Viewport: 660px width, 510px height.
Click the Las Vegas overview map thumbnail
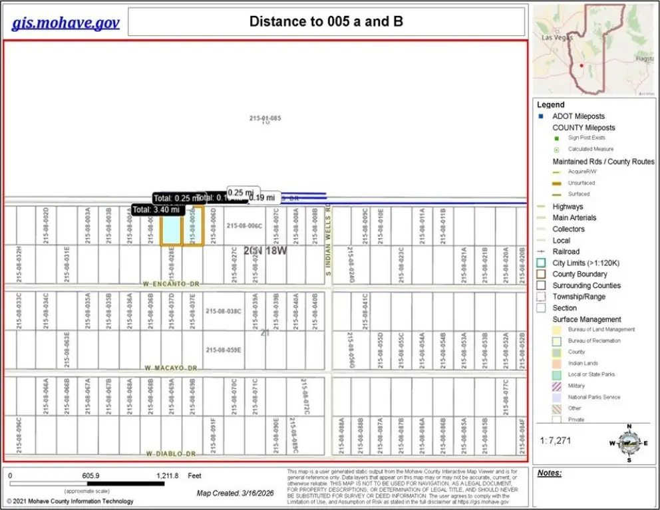(583, 50)
